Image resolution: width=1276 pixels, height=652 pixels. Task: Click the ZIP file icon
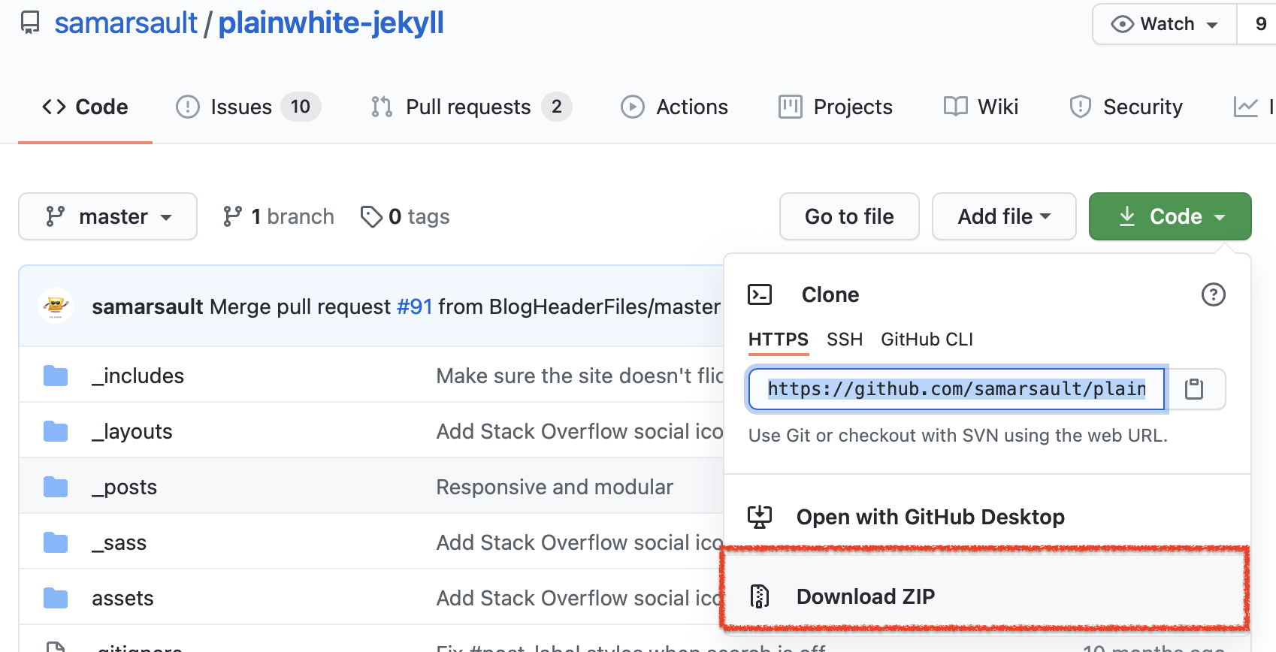(760, 596)
